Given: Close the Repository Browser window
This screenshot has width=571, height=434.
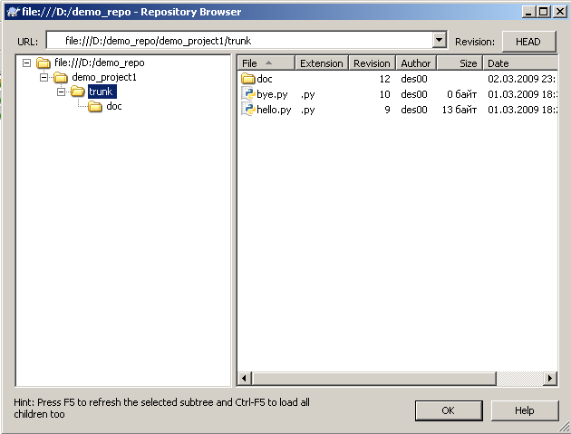Looking at the screenshot, I should click(x=560, y=12).
